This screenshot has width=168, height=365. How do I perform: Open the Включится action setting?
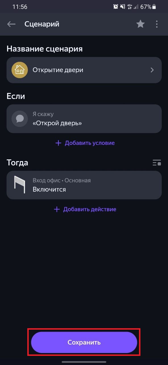(x=84, y=185)
